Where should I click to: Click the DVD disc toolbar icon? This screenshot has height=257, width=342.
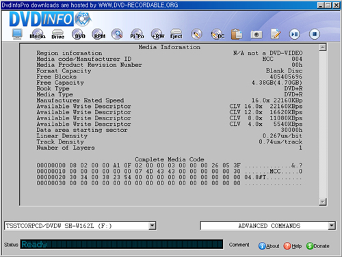pyautogui.click(x=79, y=34)
